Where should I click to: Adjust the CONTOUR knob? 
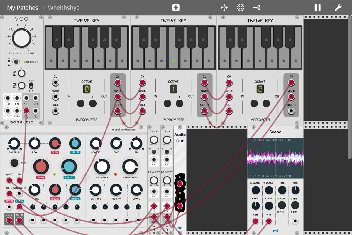pyautogui.click(x=14, y=143)
